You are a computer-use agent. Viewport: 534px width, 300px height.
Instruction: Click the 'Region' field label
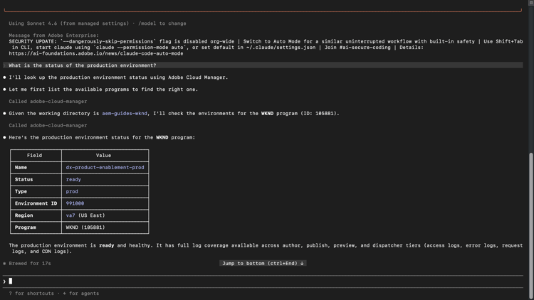pos(23,215)
